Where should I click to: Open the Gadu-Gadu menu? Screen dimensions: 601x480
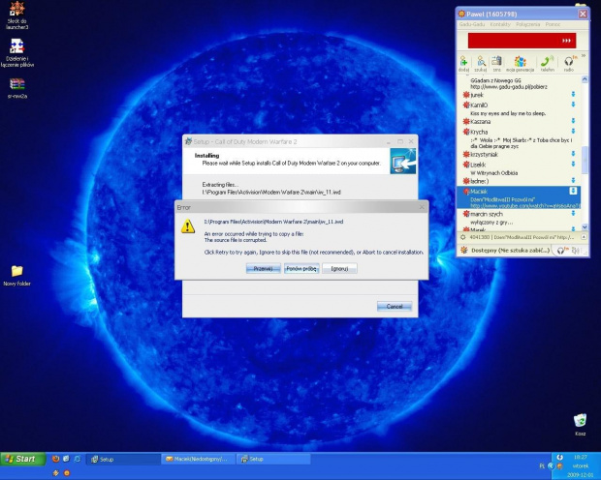(472, 24)
